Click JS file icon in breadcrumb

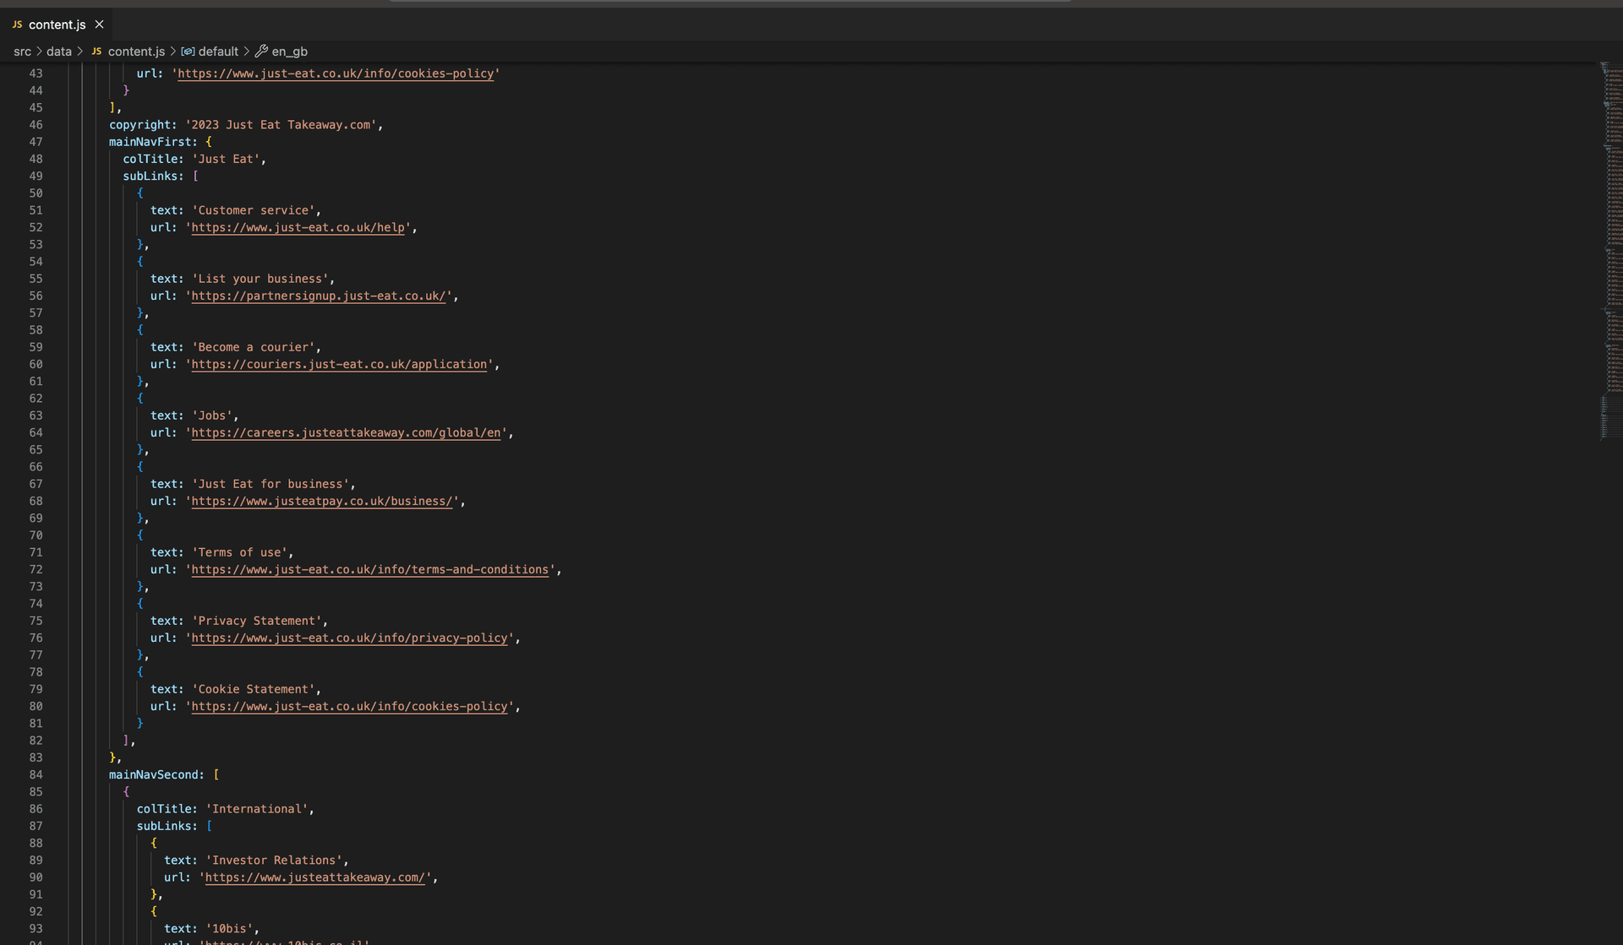[x=96, y=52]
